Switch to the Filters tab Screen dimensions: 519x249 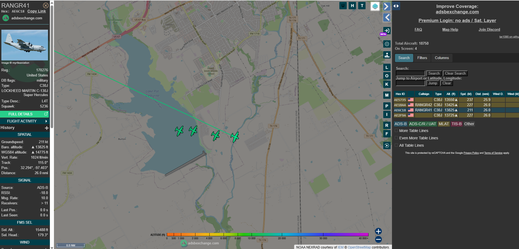(422, 58)
